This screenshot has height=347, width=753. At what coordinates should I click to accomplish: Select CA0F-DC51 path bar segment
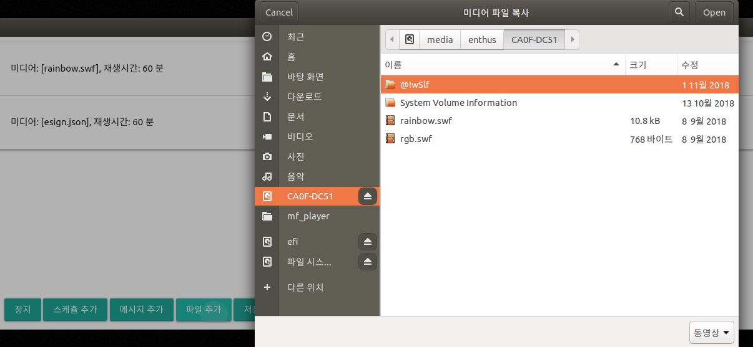534,40
